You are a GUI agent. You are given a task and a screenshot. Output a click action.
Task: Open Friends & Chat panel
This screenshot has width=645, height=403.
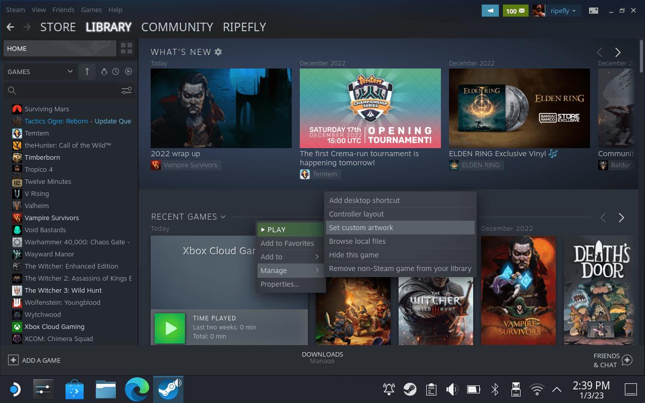click(612, 360)
